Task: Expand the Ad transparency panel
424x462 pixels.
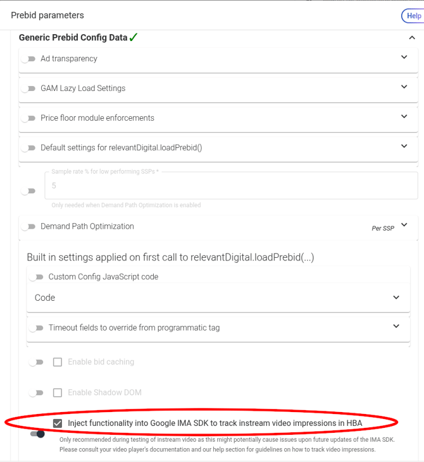Action: [x=404, y=58]
